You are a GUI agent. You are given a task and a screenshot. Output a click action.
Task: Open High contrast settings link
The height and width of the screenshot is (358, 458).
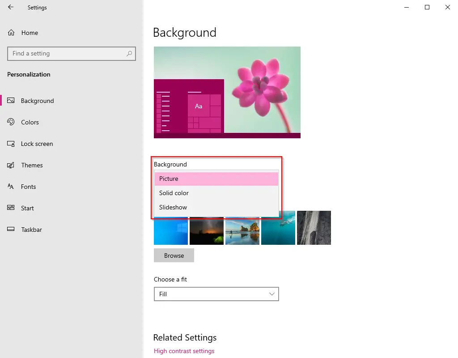tap(184, 351)
